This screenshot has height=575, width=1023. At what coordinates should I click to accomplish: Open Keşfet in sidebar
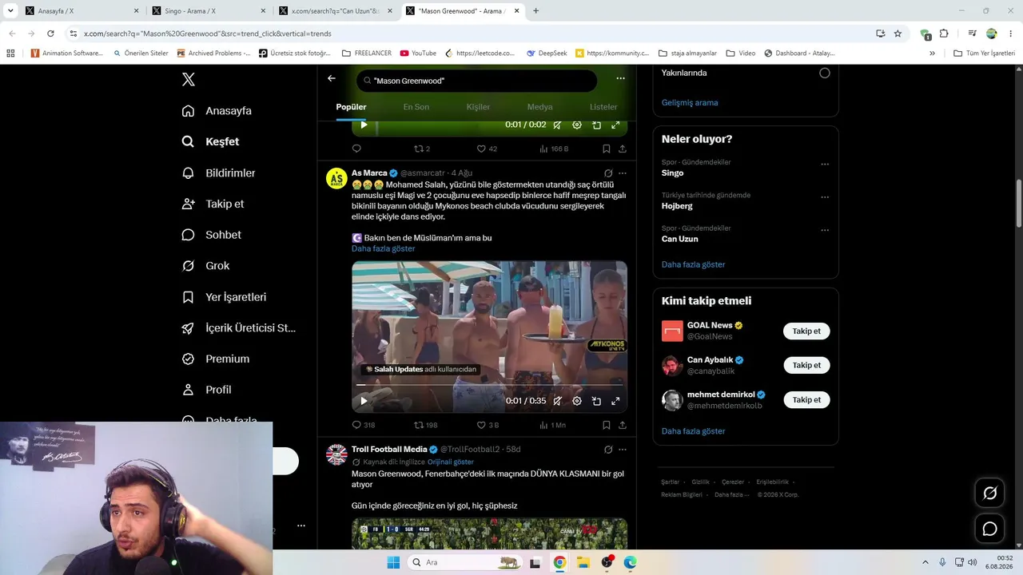click(210, 141)
